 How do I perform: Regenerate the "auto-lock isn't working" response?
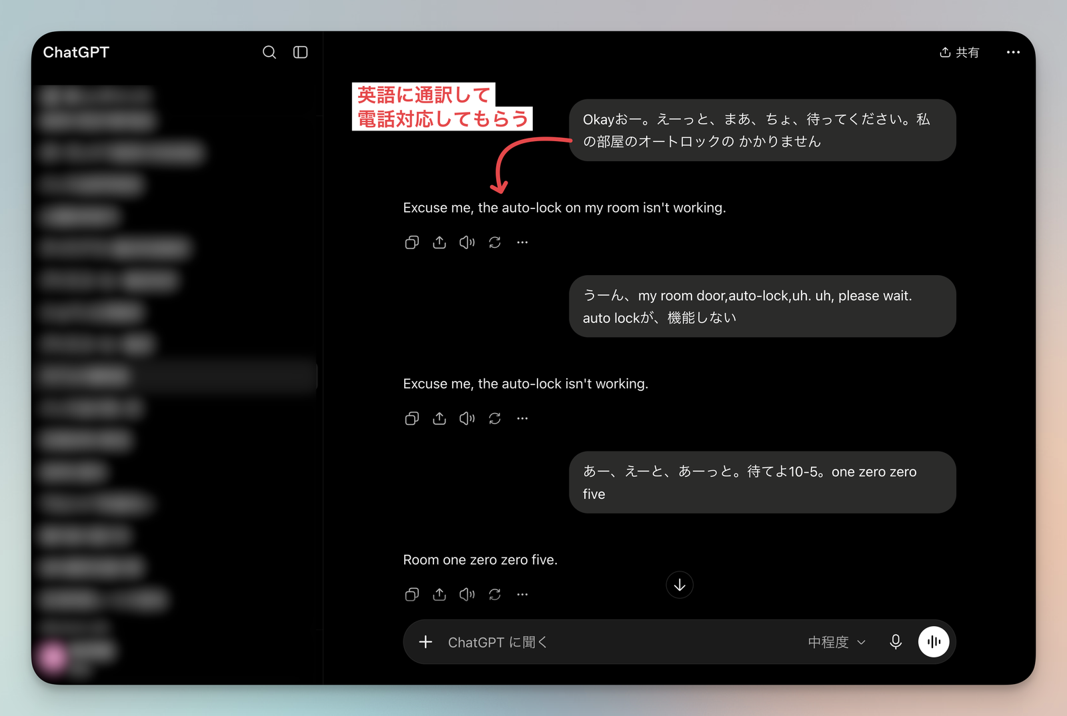tap(495, 418)
